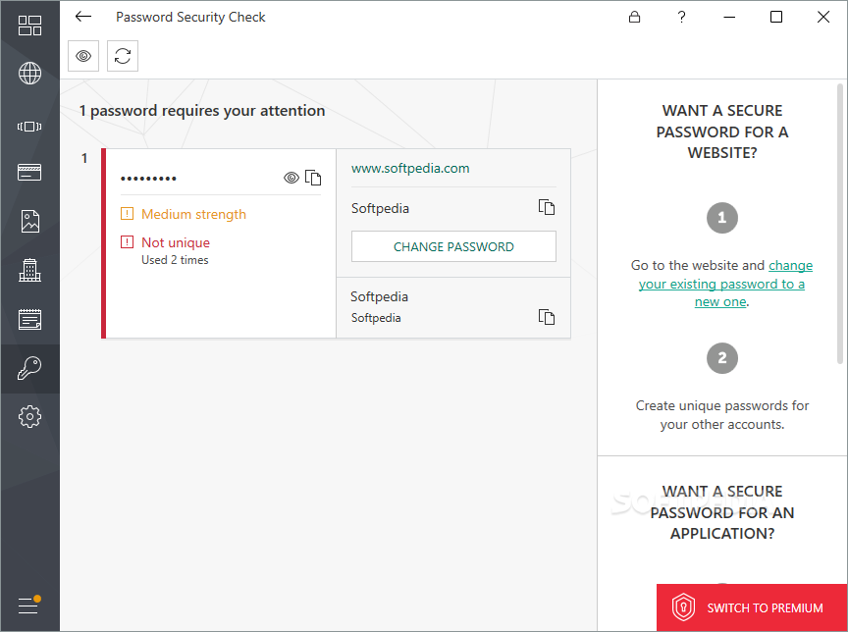Click 1 password requires your attention heading
The width and height of the screenshot is (848, 632).
click(x=202, y=111)
